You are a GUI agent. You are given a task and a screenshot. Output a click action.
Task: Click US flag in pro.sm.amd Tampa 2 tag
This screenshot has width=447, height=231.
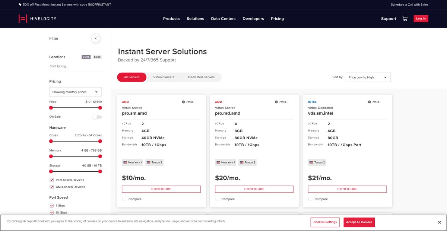click(x=148, y=162)
